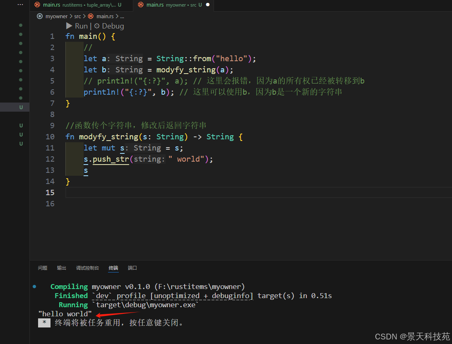Place cursor on empty line 15
This screenshot has width=452, height=344.
click(x=259, y=193)
